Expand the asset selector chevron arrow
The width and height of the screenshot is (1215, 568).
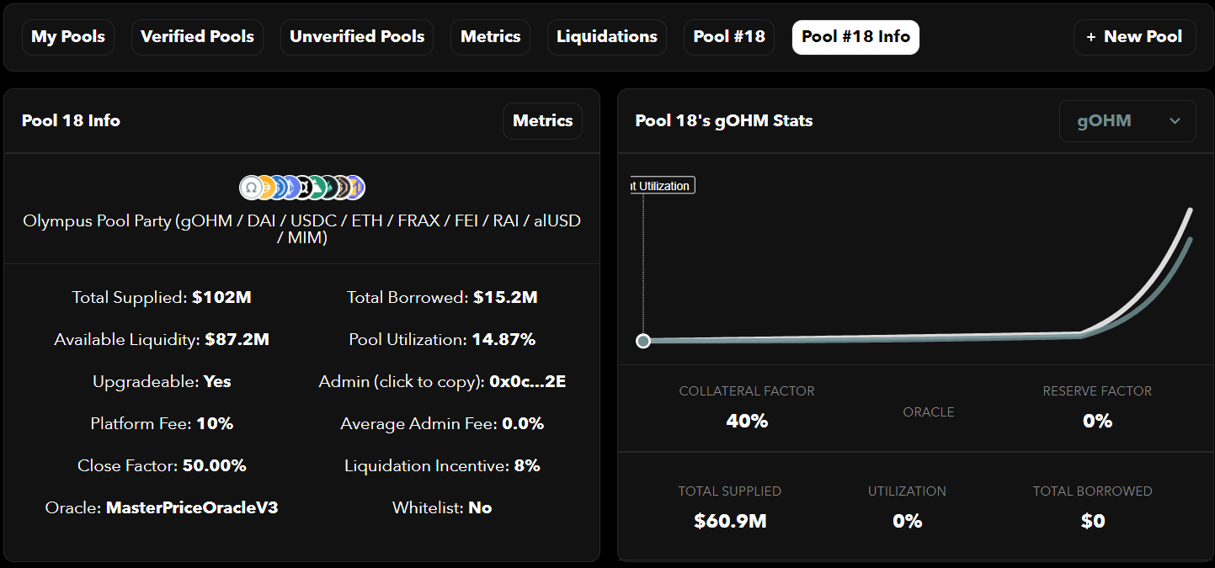click(1175, 121)
